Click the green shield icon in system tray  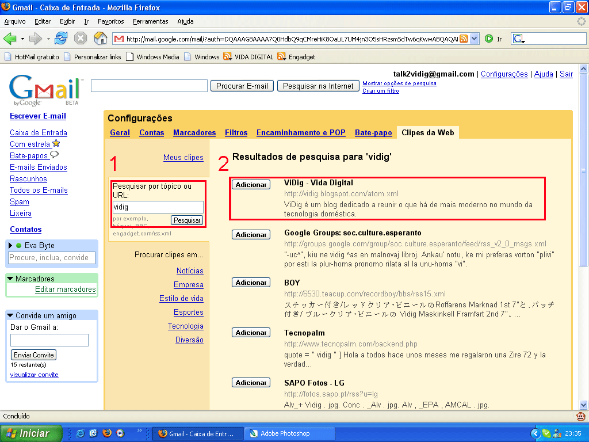pyautogui.click(x=546, y=433)
